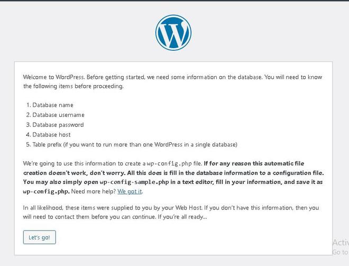Click the WordPress logo

click(x=173, y=33)
